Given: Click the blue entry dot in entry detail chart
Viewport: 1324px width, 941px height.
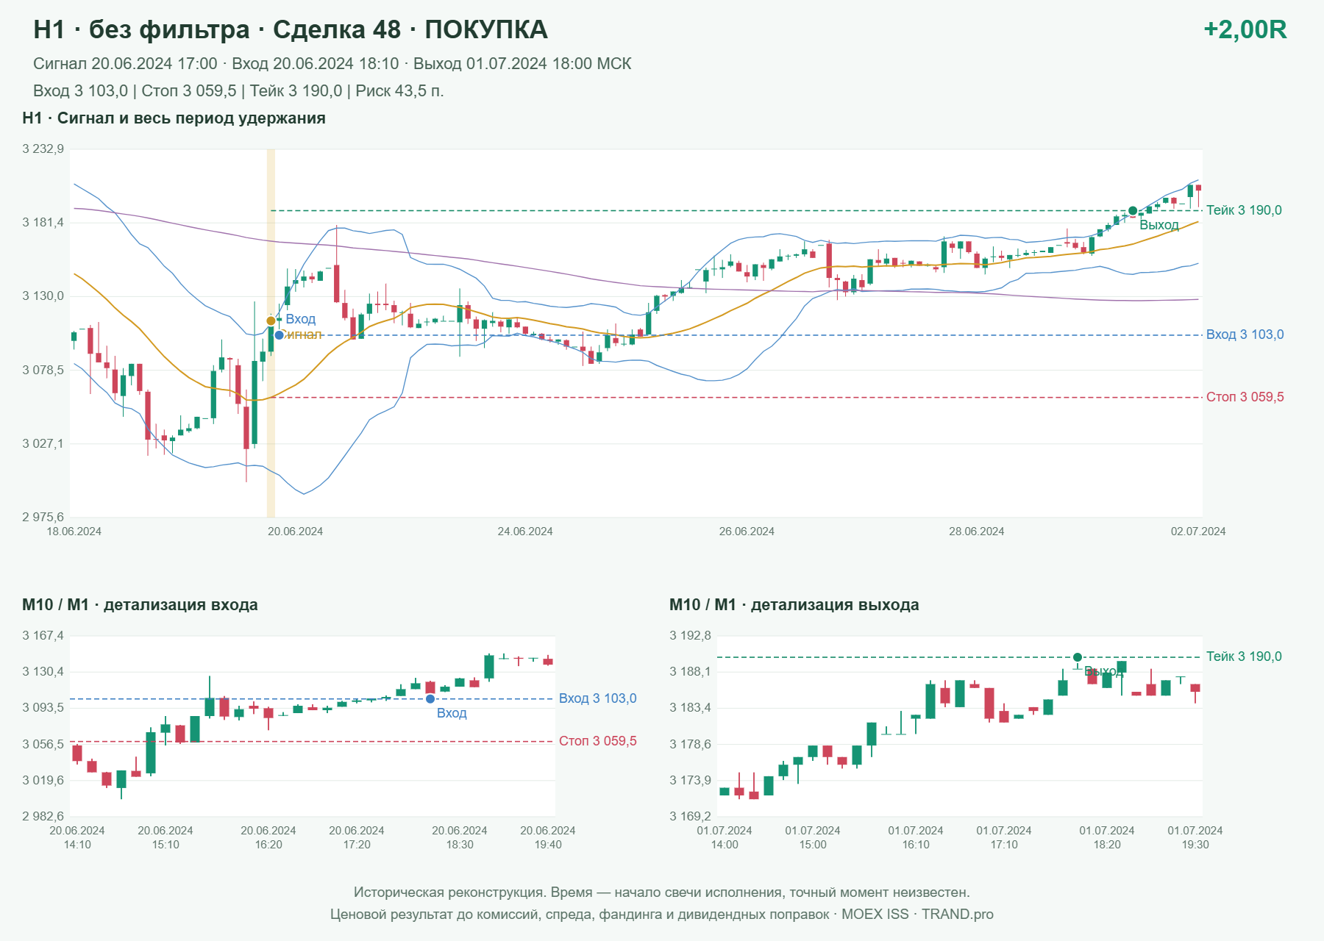Looking at the screenshot, I should tap(430, 699).
